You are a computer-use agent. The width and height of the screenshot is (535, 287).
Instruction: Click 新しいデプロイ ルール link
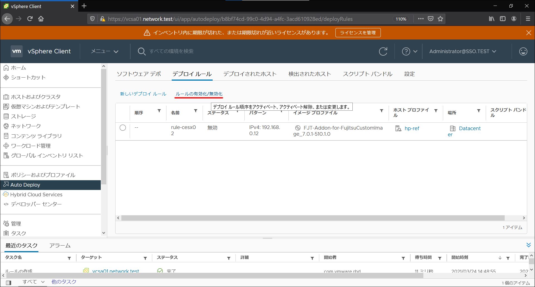[x=143, y=94]
